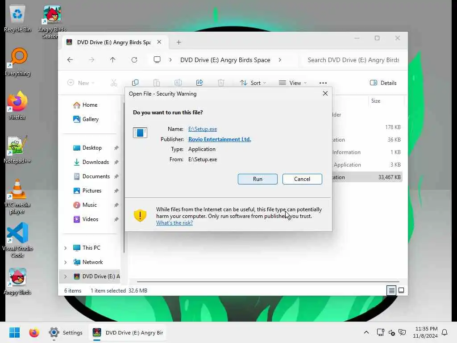Refresh the Explorer folder view
Viewport: 457px width, 343px height.
point(134,60)
